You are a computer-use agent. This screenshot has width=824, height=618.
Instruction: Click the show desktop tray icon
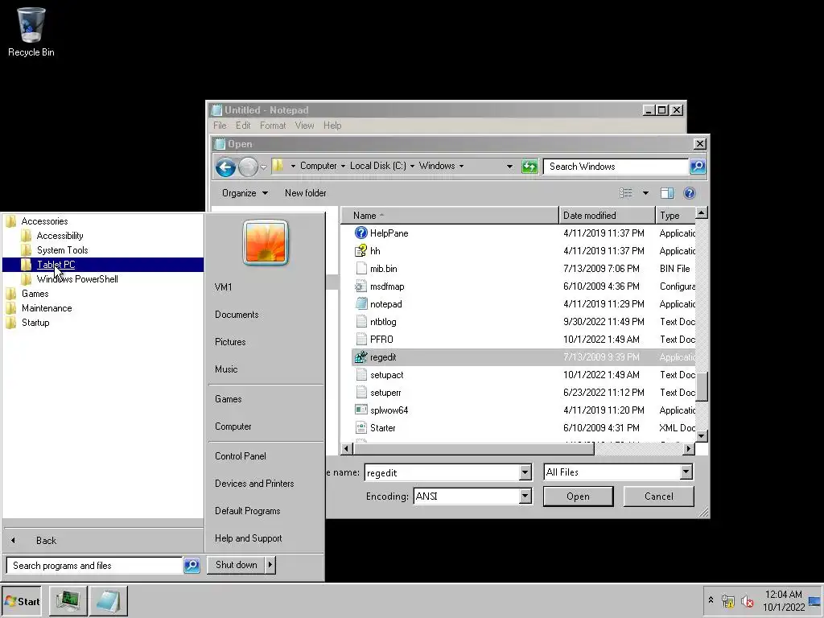click(x=815, y=600)
